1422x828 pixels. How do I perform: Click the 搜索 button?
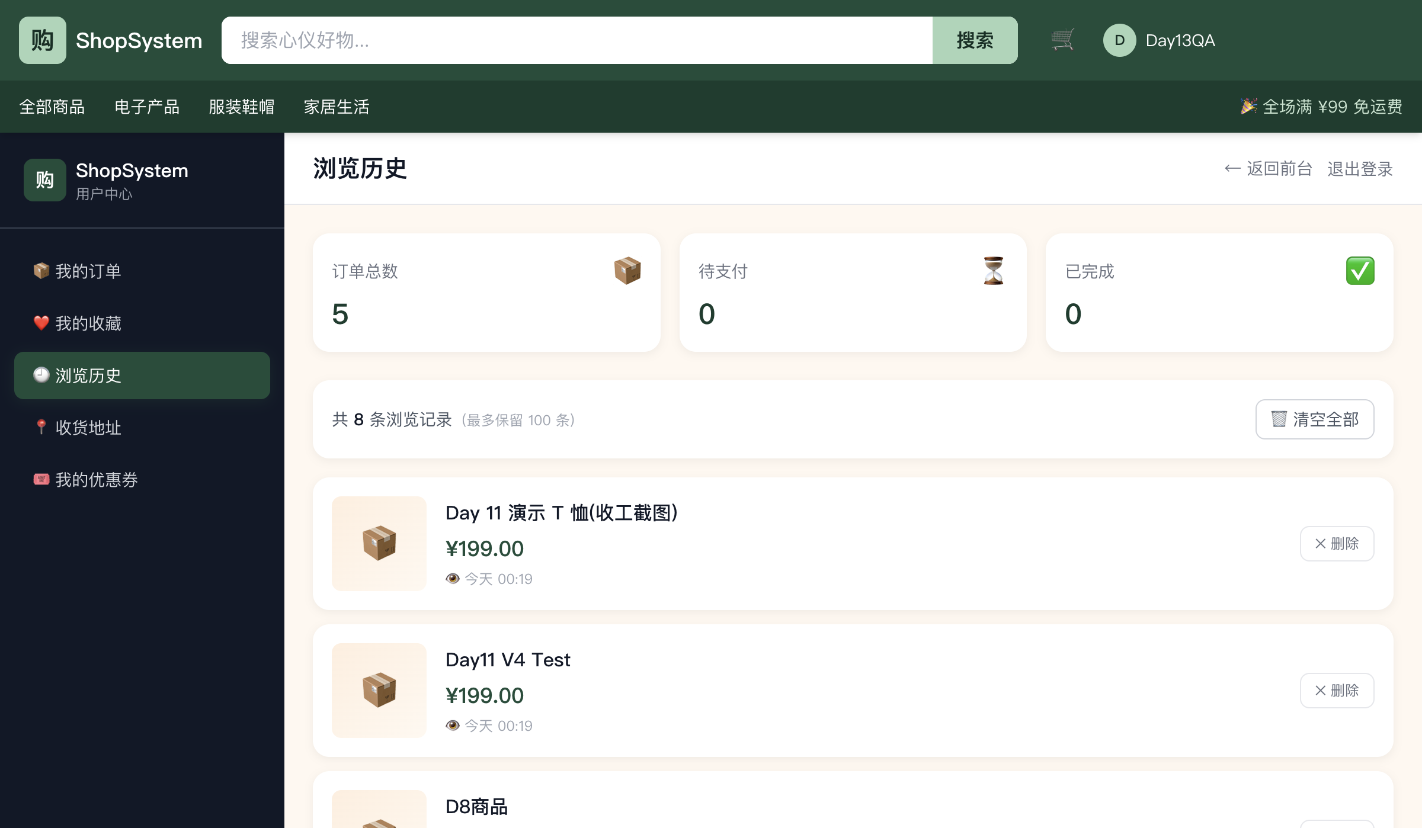[975, 40]
